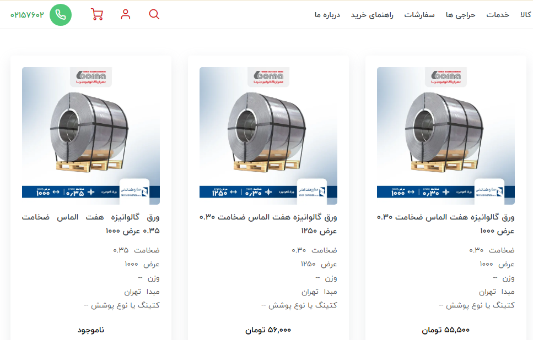Click the search magnifier icon
Screen dimensions: 533x340
click(154, 14)
